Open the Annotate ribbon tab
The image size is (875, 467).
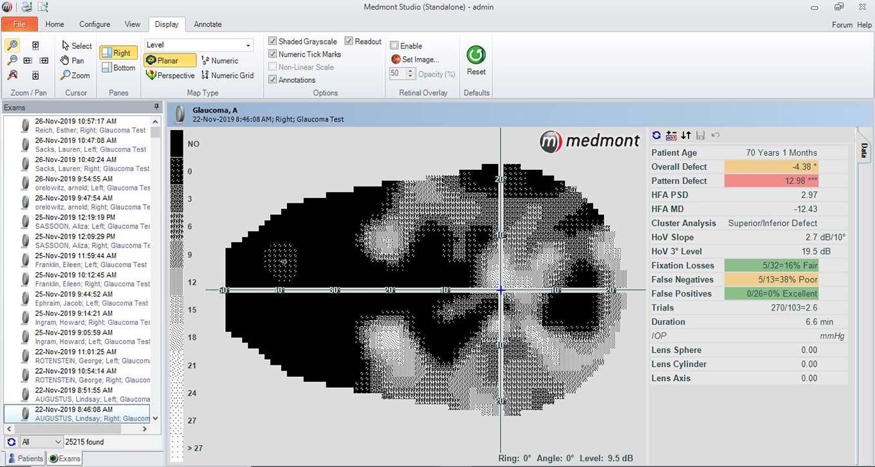tap(207, 24)
